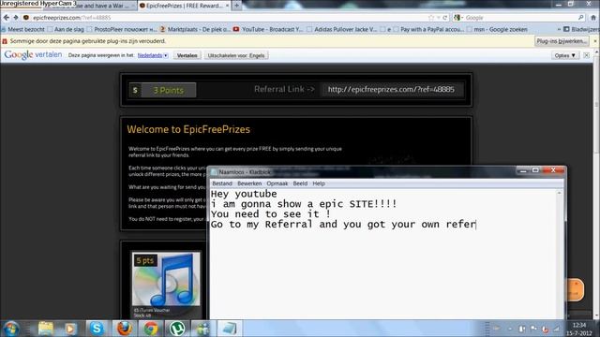Click Uitschakelen voor Engels button

pyautogui.click(x=236, y=55)
